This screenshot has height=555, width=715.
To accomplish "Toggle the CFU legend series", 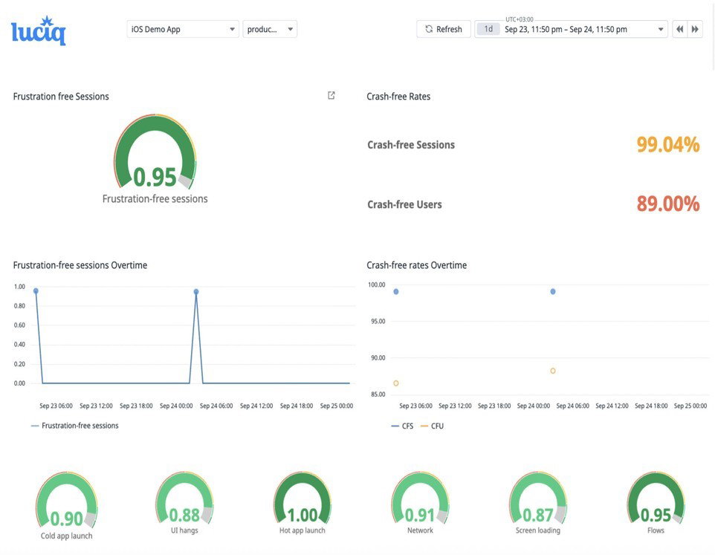I will click(432, 426).
